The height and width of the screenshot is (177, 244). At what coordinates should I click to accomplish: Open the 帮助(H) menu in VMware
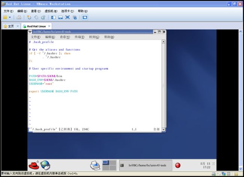tap(83, 11)
